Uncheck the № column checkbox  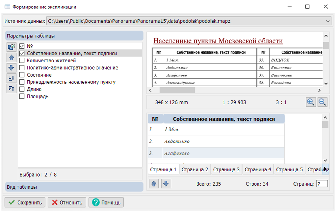point(22,46)
